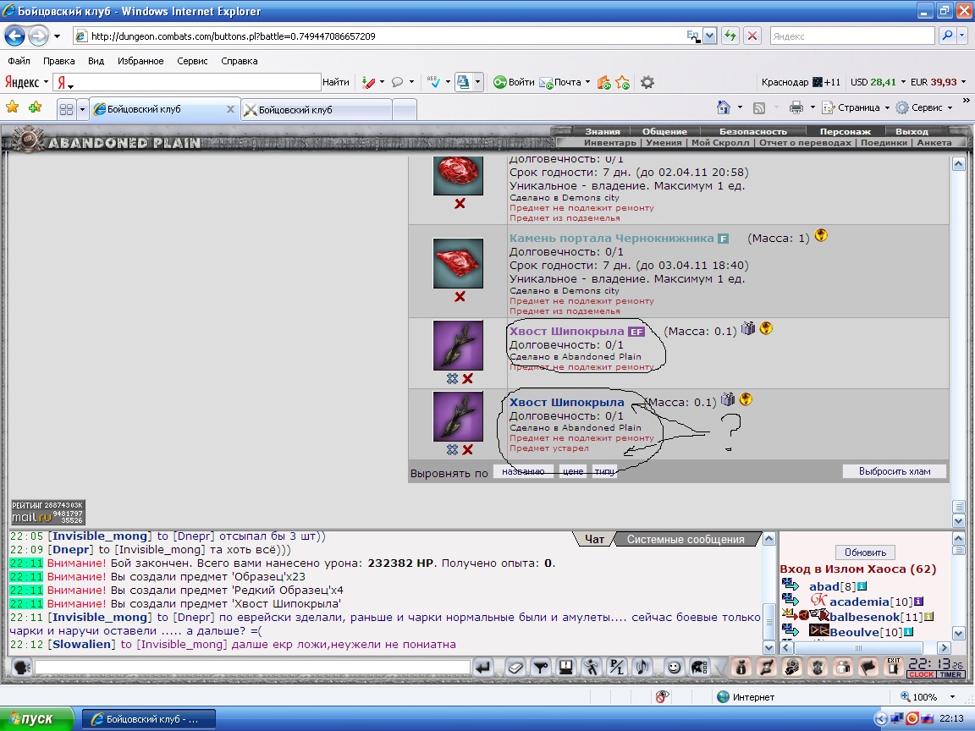This screenshot has width=975, height=731.
Task: Click inside the chat message input field
Action: (252, 668)
